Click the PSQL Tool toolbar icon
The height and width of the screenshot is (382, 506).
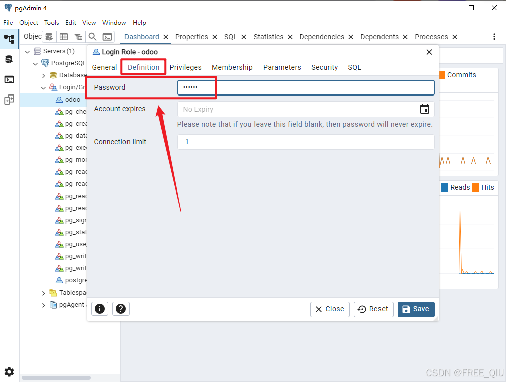point(107,37)
